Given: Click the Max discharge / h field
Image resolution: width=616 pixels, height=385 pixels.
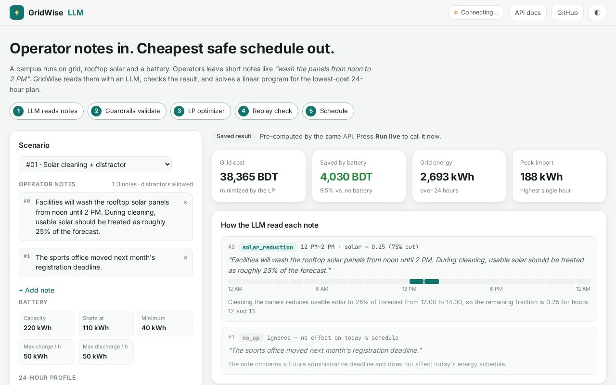Looking at the screenshot, I should [x=106, y=352].
